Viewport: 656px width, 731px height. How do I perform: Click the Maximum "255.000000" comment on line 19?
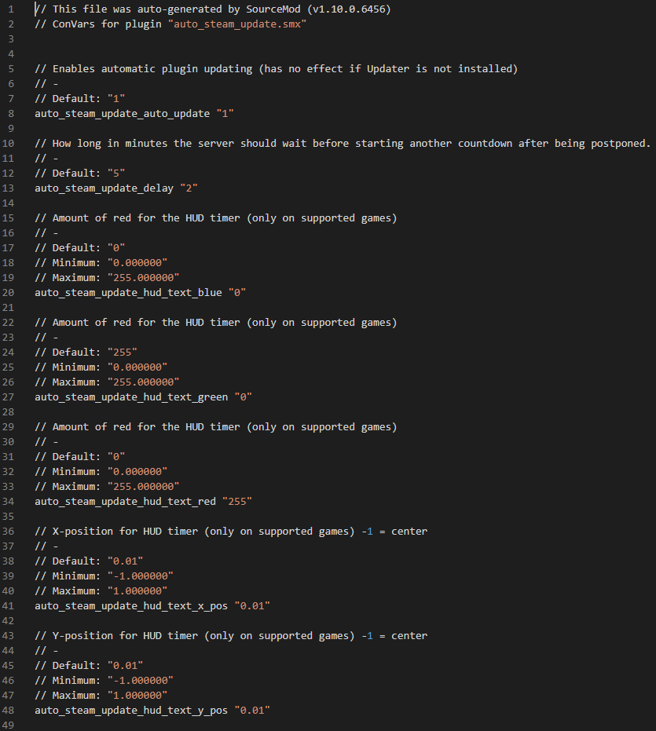[x=107, y=277]
